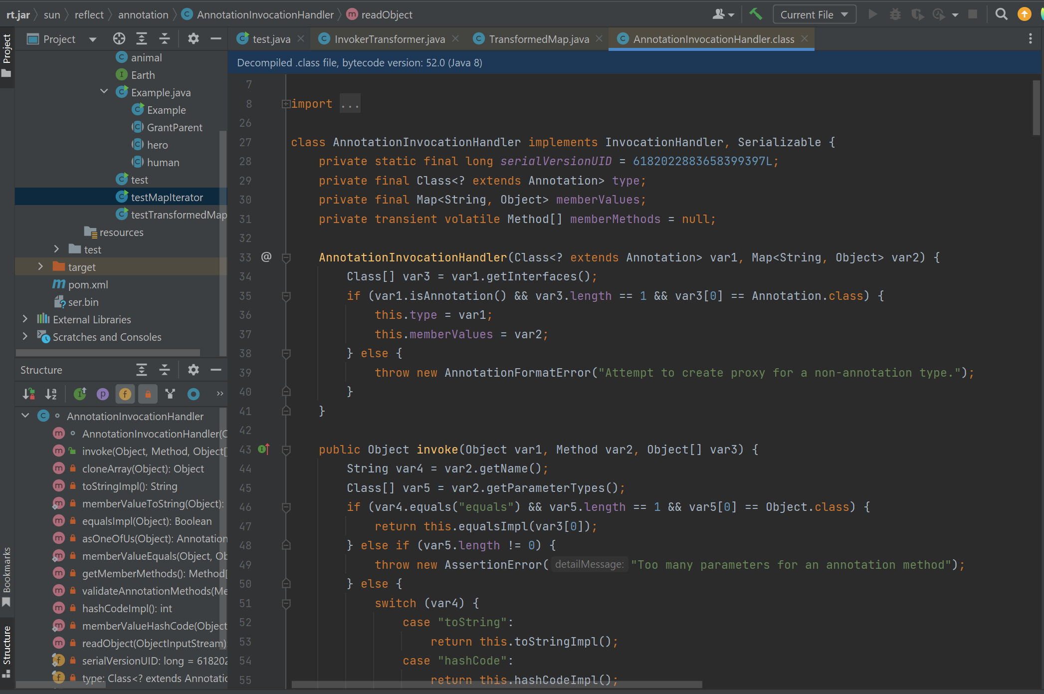Viewport: 1044px width, 694px height.
Task: Switch to InvokerTransformer.java tab
Action: coord(389,39)
